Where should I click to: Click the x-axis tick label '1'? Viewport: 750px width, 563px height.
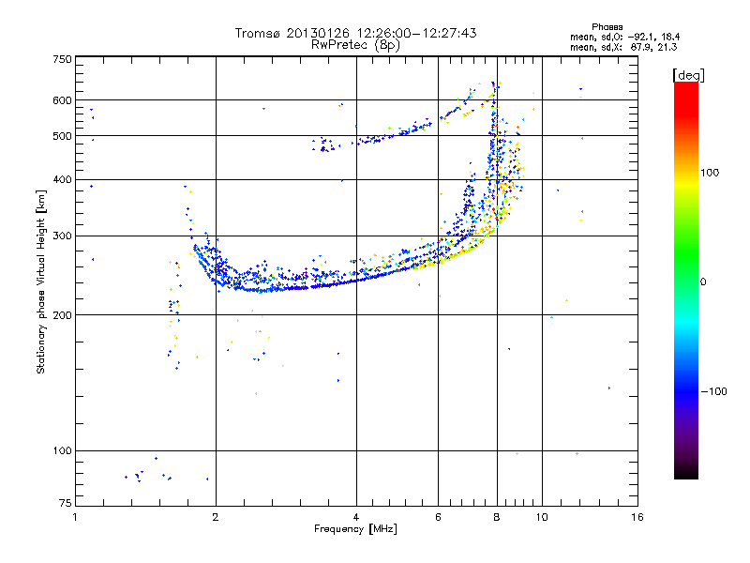[x=75, y=517]
